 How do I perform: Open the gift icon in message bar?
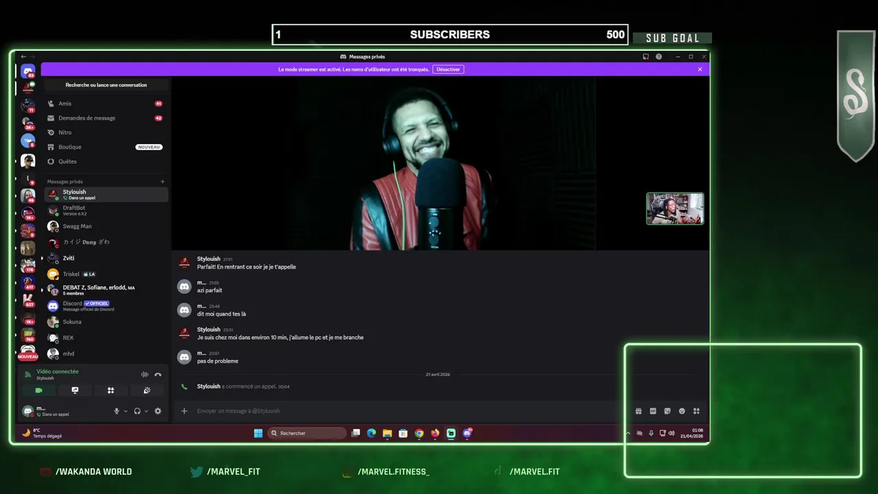point(638,411)
